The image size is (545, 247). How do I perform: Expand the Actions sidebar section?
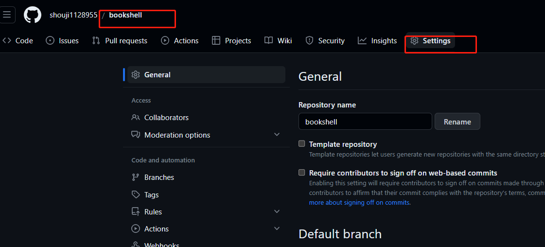pyautogui.click(x=277, y=229)
